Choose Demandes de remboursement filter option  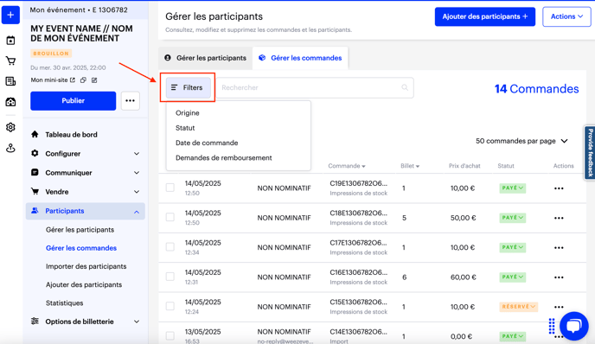[224, 158]
